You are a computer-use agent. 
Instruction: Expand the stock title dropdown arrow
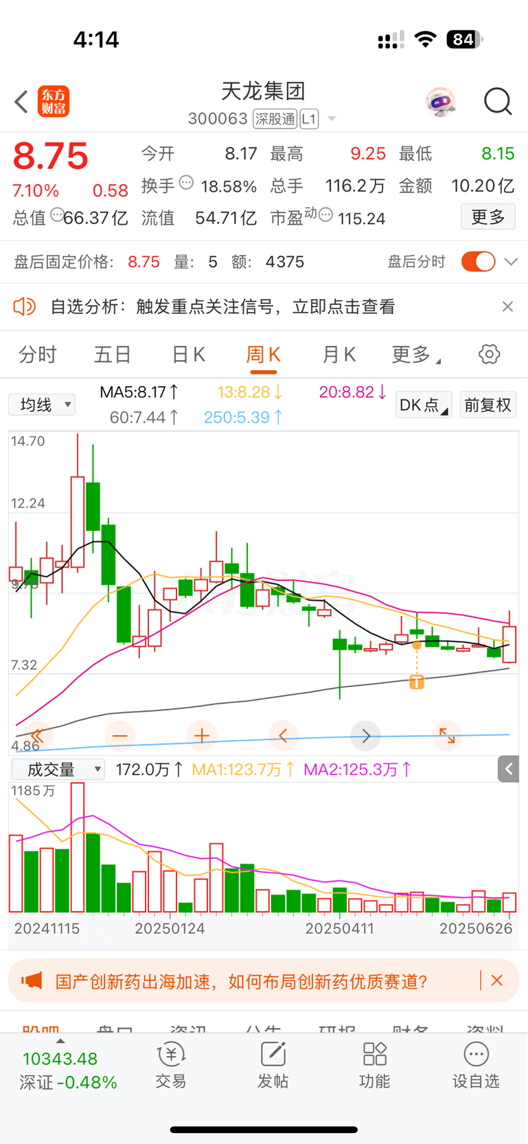[332, 119]
